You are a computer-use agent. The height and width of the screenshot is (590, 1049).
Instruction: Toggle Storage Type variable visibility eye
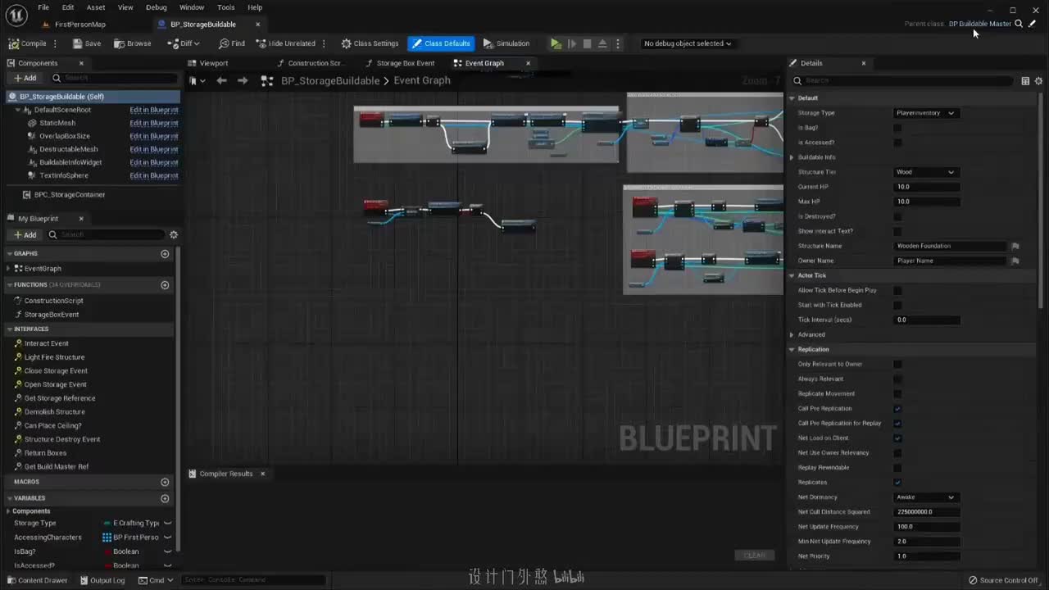pyautogui.click(x=167, y=524)
